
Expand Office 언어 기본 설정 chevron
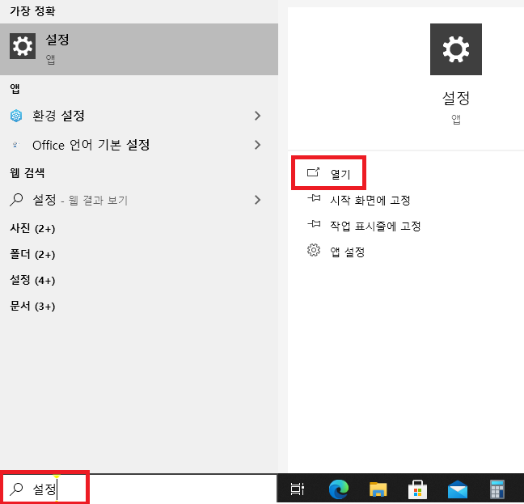[x=257, y=145]
